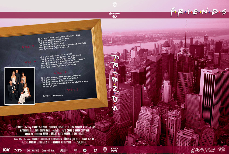Click the DVD Video logo beside the globe icon
This screenshot has width=229, height=154.
pos(6,150)
